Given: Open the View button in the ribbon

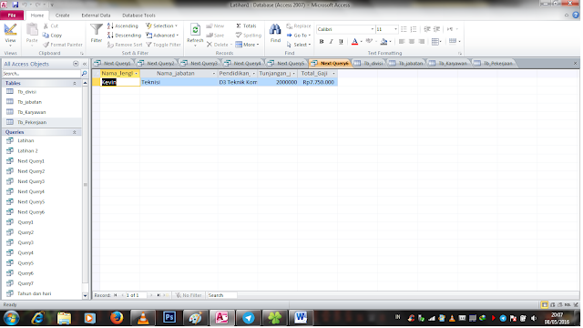Looking at the screenshot, I should coord(10,34).
